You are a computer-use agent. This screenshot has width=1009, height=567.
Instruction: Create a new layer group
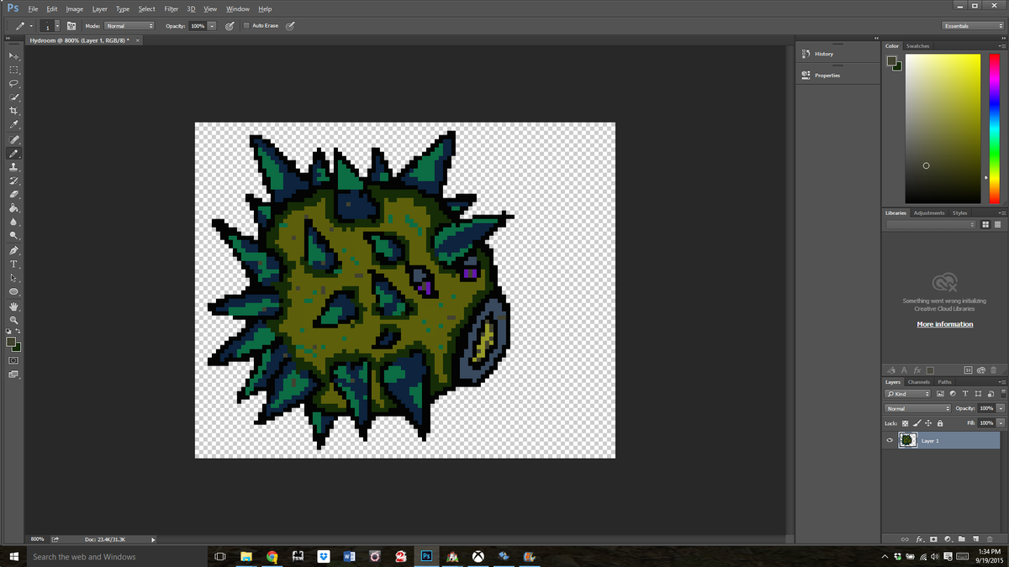[962, 538]
